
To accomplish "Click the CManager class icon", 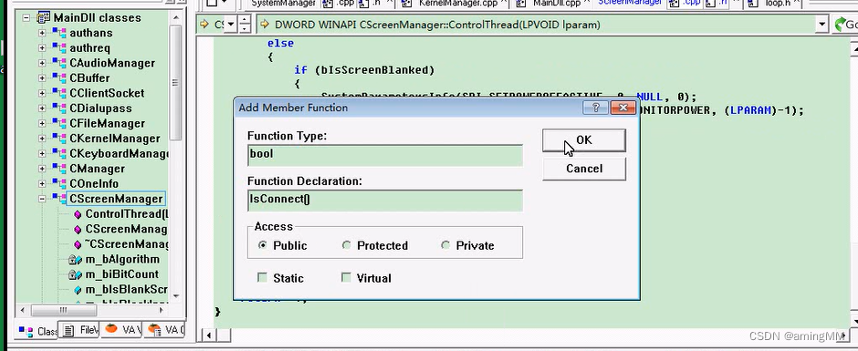I will 59,169.
